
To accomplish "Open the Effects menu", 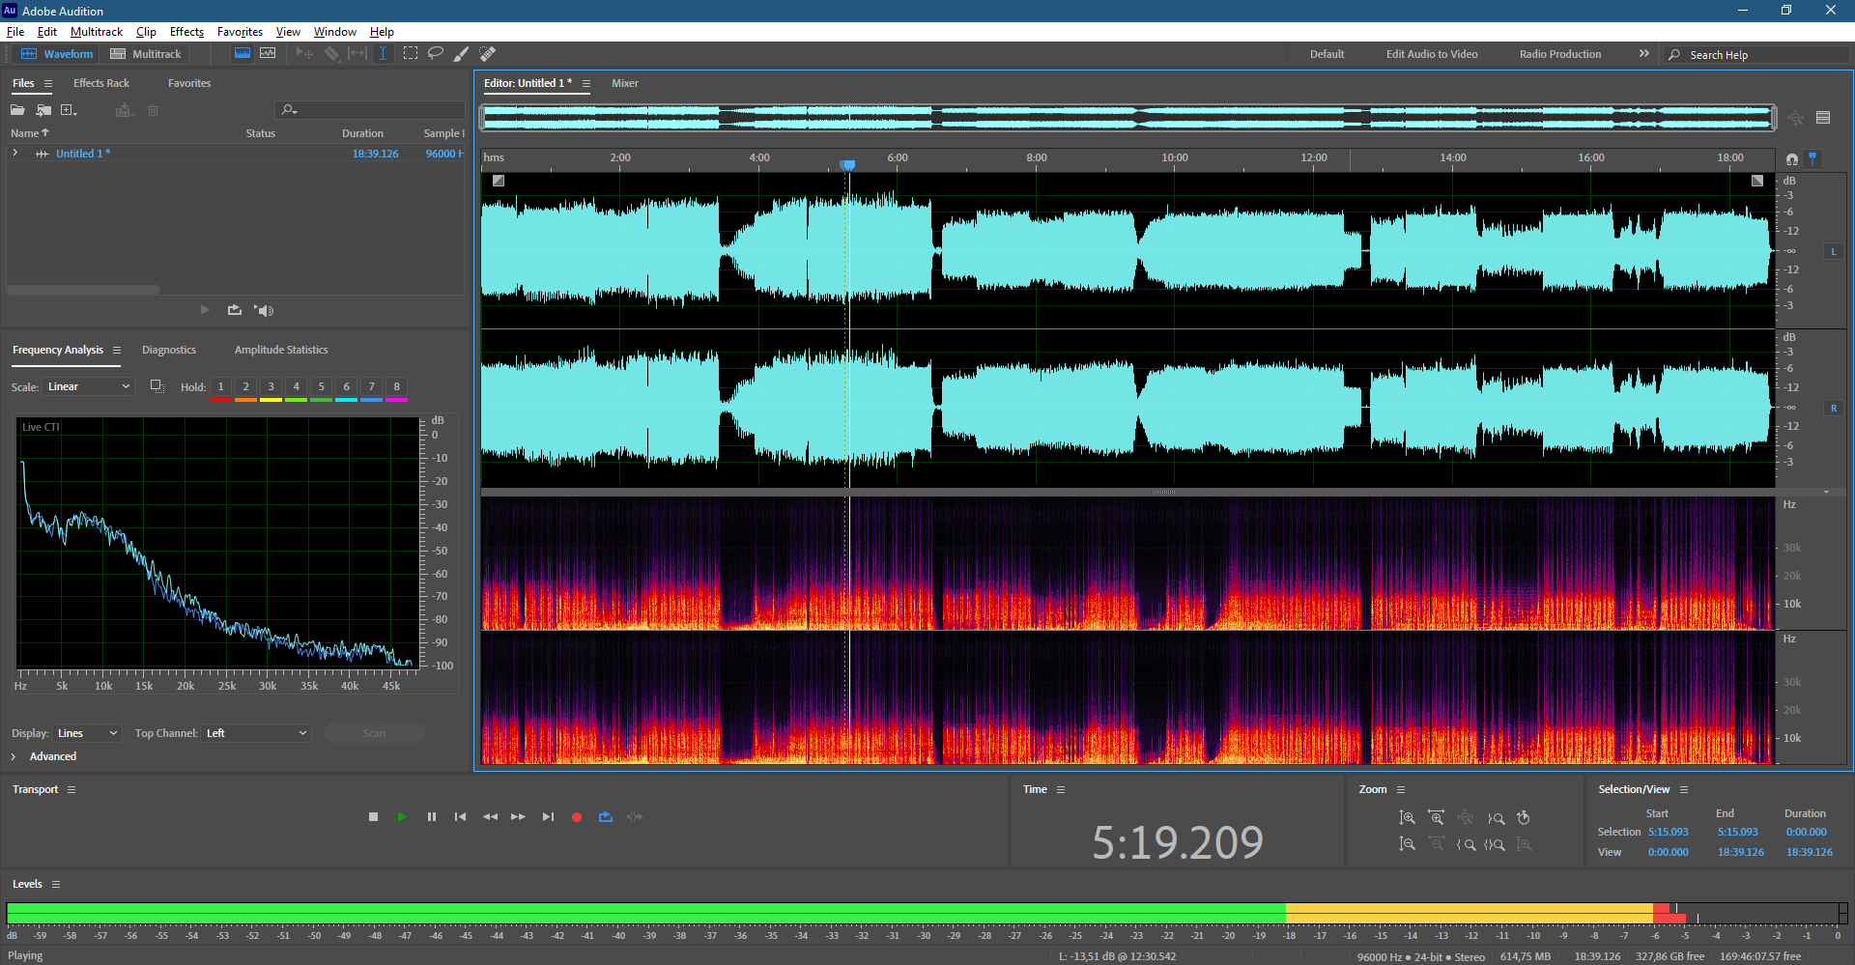I will [186, 32].
